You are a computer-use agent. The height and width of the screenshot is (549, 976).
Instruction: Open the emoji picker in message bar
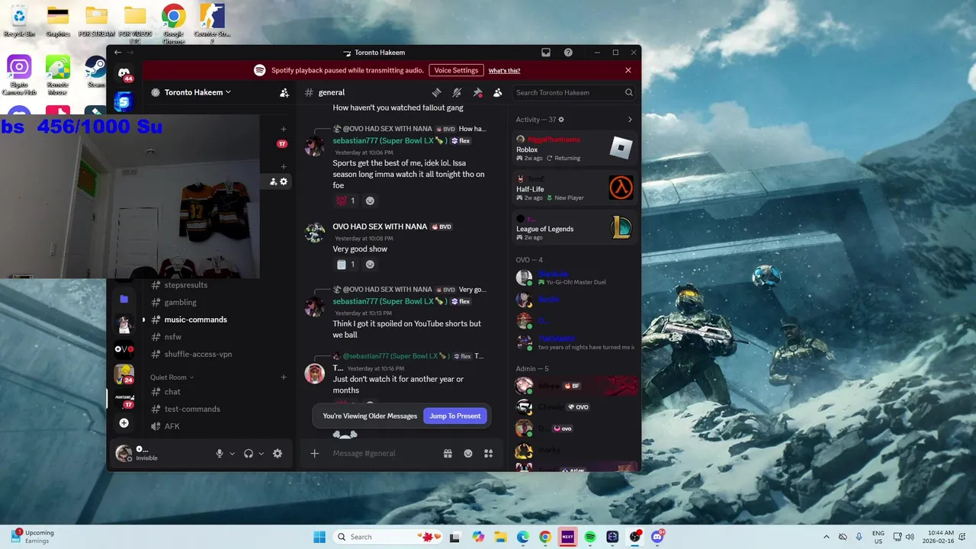[x=468, y=453]
